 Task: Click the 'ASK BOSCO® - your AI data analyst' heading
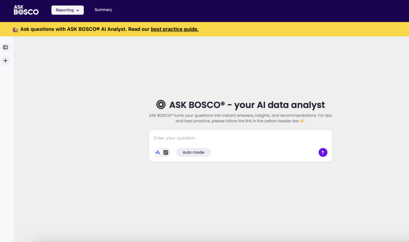click(x=247, y=105)
